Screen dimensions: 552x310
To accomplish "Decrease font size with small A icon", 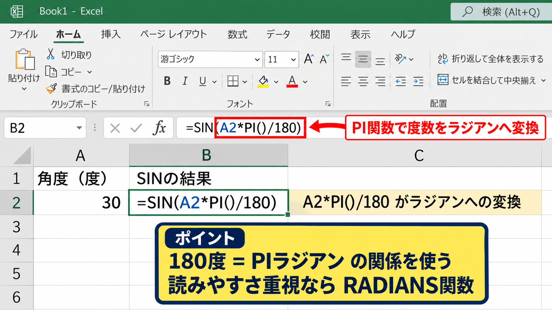I will (x=325, y=59).
